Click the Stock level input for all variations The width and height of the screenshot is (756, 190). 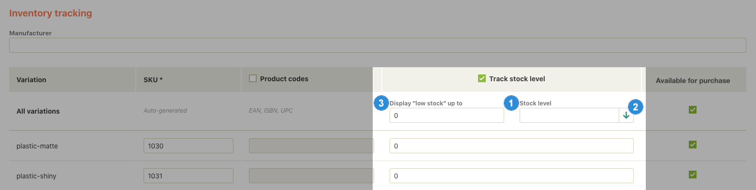[569, 116]
